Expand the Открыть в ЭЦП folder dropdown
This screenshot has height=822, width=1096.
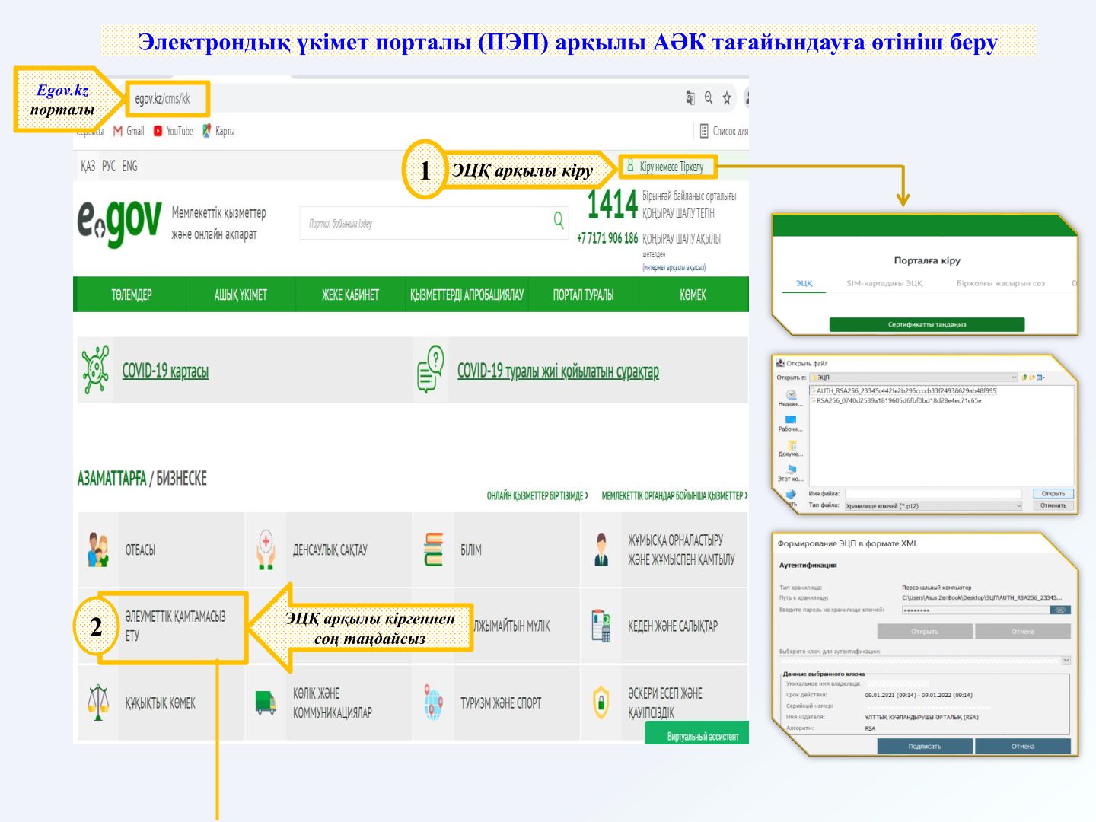[x=1014, y=377]
